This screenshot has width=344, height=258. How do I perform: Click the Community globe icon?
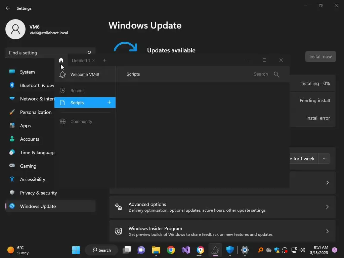63,121
